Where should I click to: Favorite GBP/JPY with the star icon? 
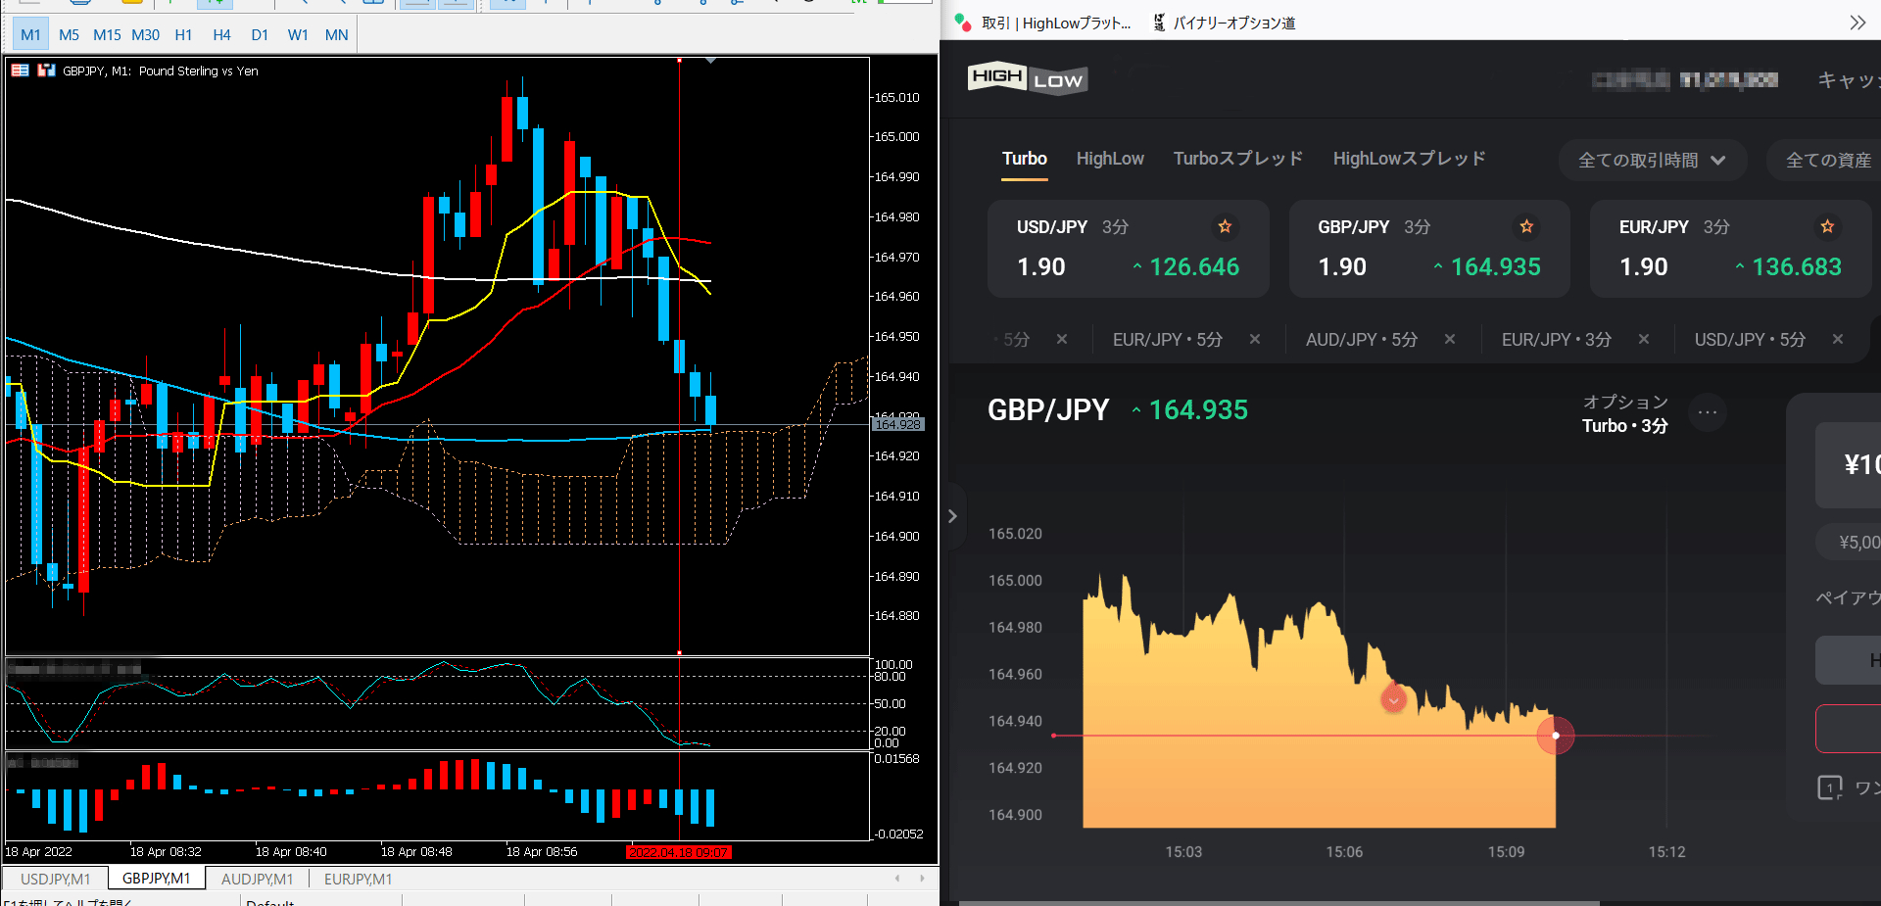[1526, 226]
